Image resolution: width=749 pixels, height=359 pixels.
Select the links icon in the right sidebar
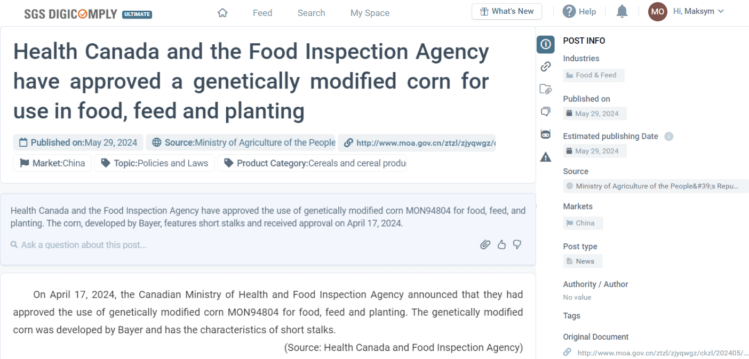tap(545, 66)
